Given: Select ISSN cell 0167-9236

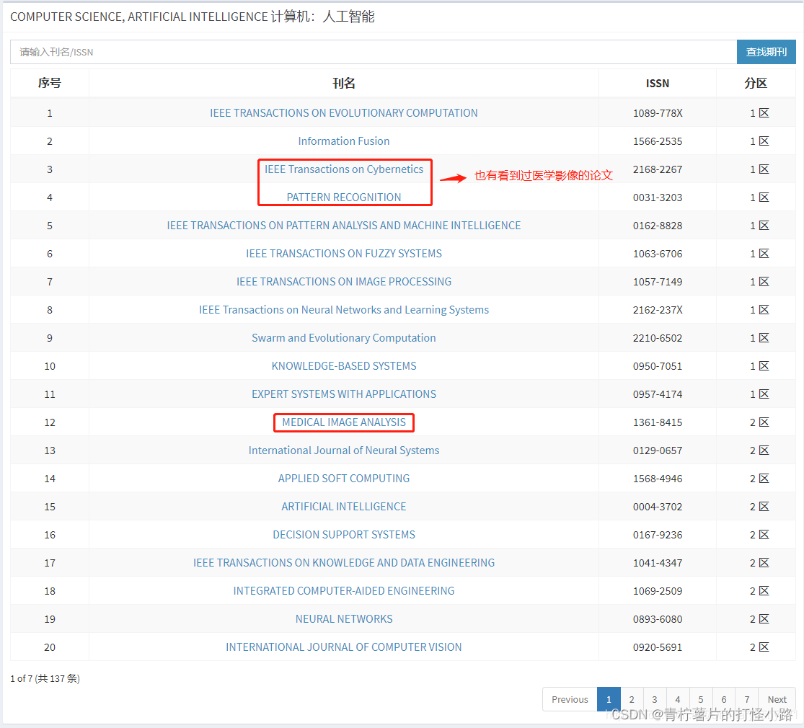Looking at the screenshot, I should [x=658, y=535].
